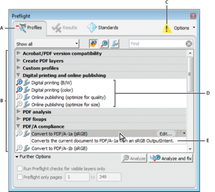
Task: Click the Analyze button
Action: tap(134, 158)
